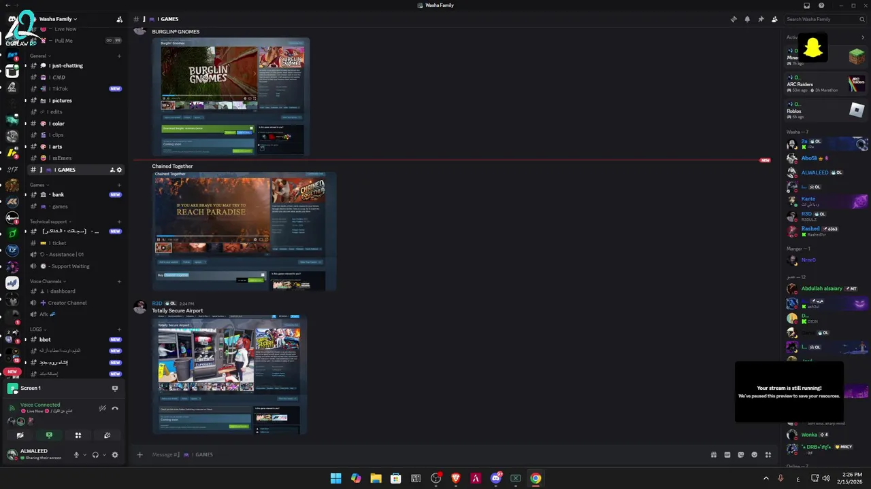
Task: Join the Afk voice channel
Action: coord(76,314)
